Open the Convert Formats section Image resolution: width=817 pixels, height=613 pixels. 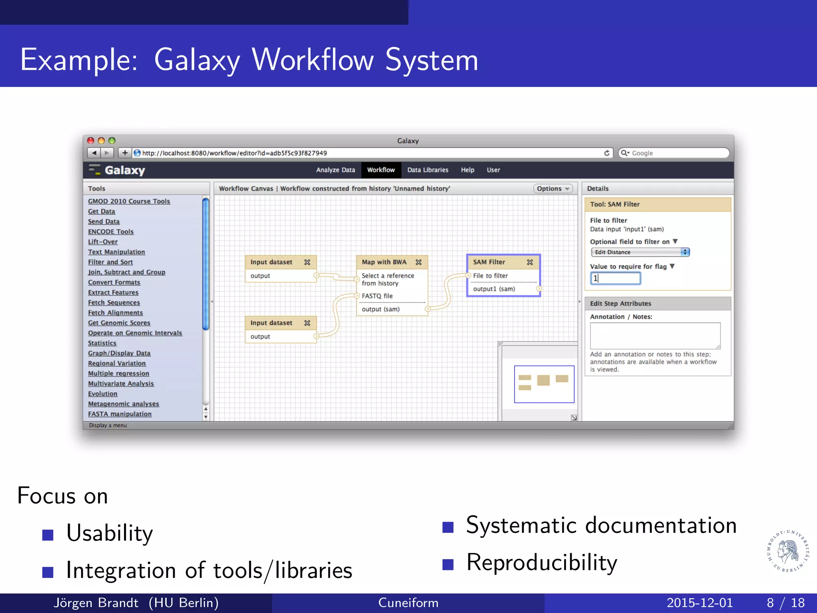114,282
